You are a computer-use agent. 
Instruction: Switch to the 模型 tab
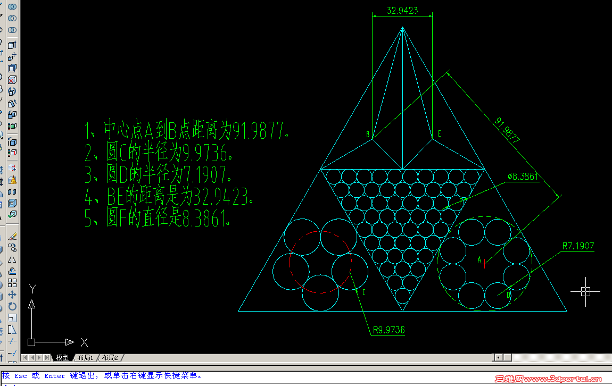coord(63,357)
